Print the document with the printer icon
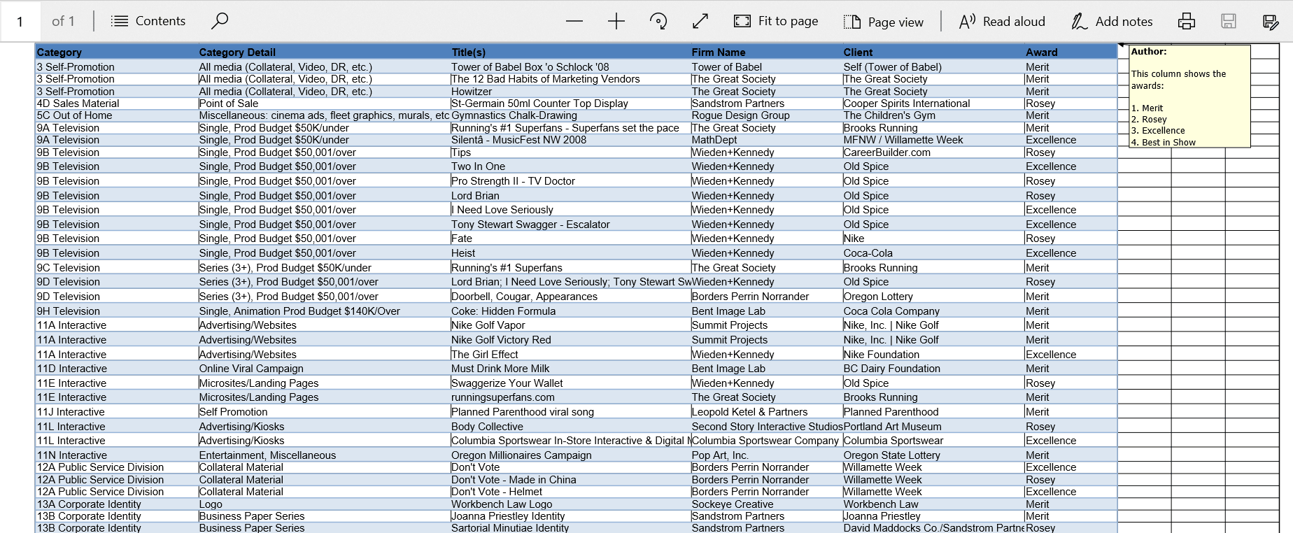Viewport: 1293px width, 533px height. pos(1187,21)
